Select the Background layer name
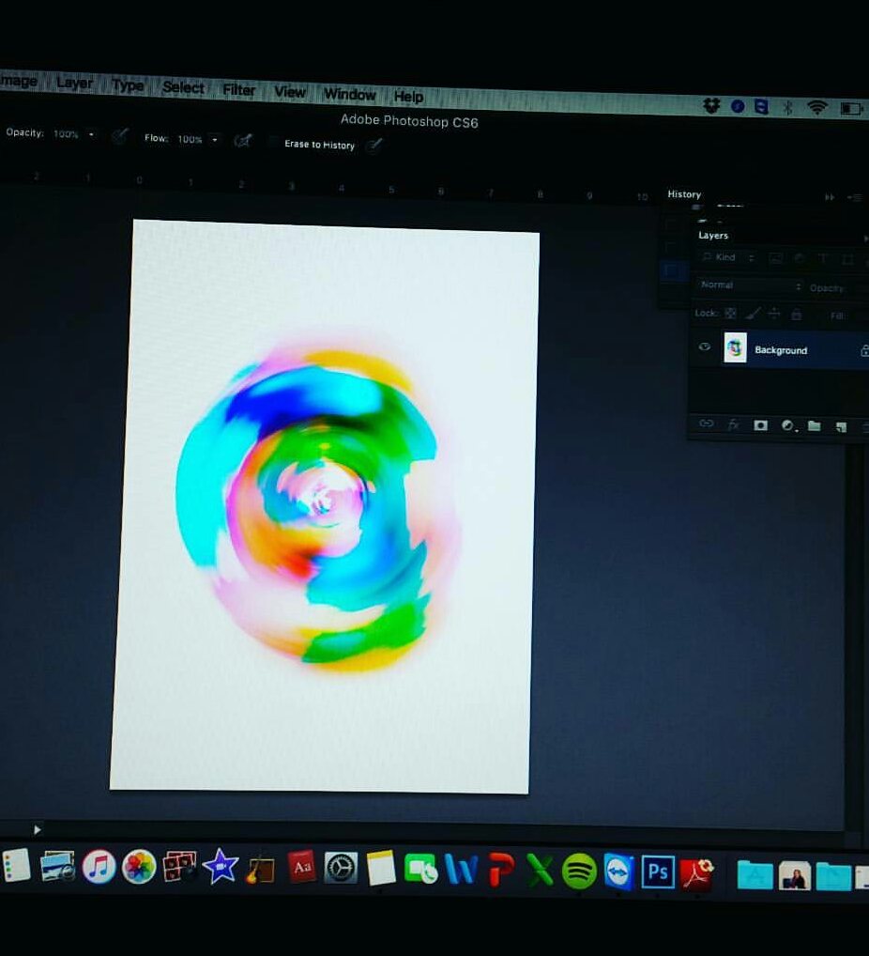The image size is (869, 956). 781,350
